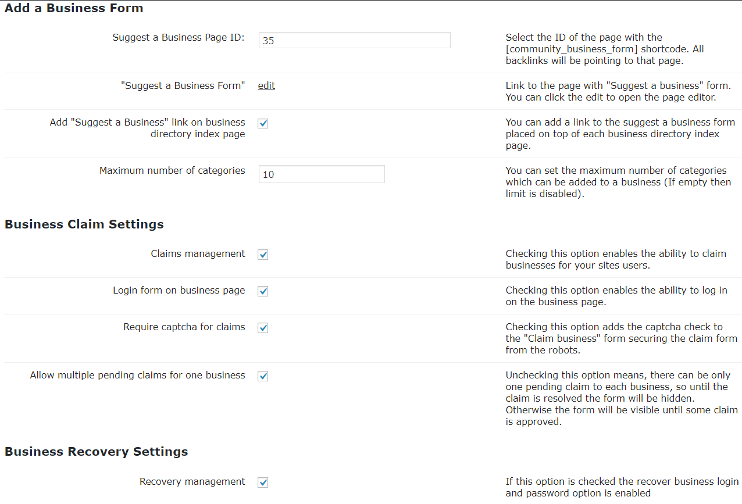Click the "Recovery management" label text

192,481
